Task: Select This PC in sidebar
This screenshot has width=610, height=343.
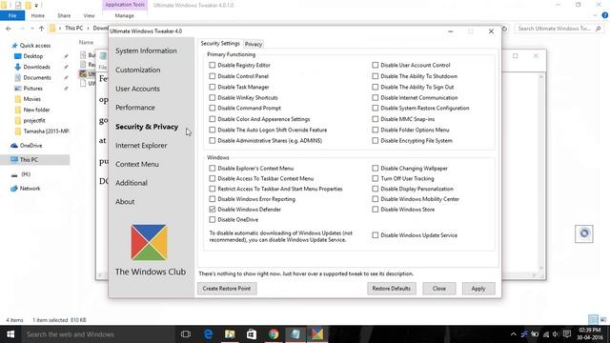Action: pos(29,159)
